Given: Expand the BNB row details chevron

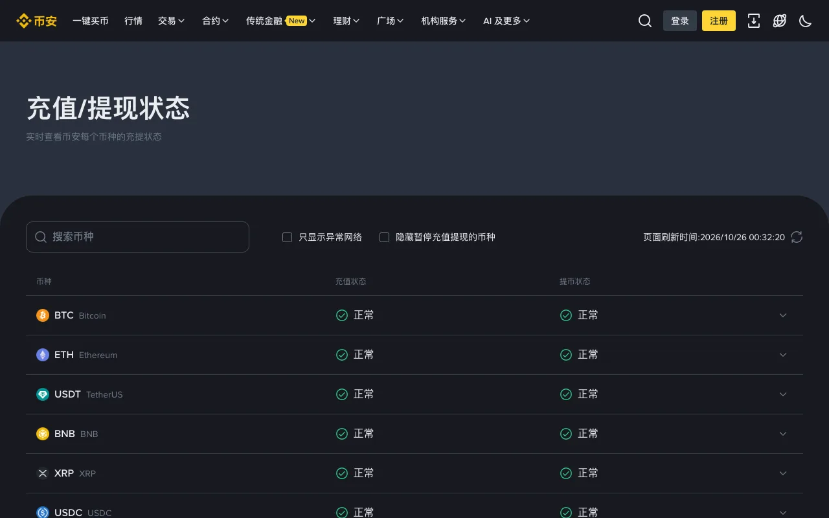Looking at the screenshot, I should [783, 434].
